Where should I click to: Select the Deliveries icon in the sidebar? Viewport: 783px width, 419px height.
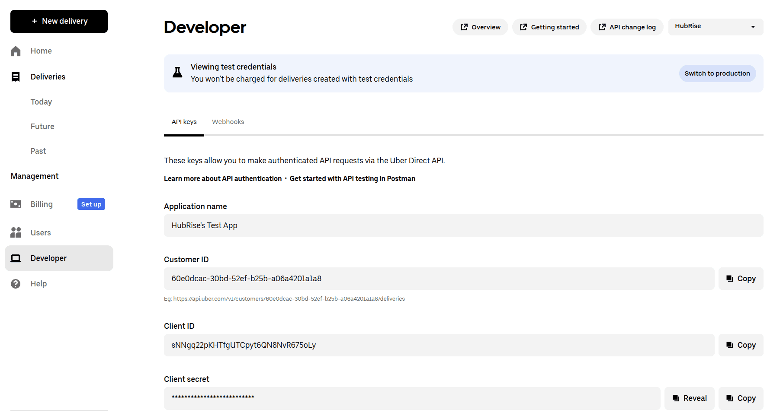[x=16, y=76]
